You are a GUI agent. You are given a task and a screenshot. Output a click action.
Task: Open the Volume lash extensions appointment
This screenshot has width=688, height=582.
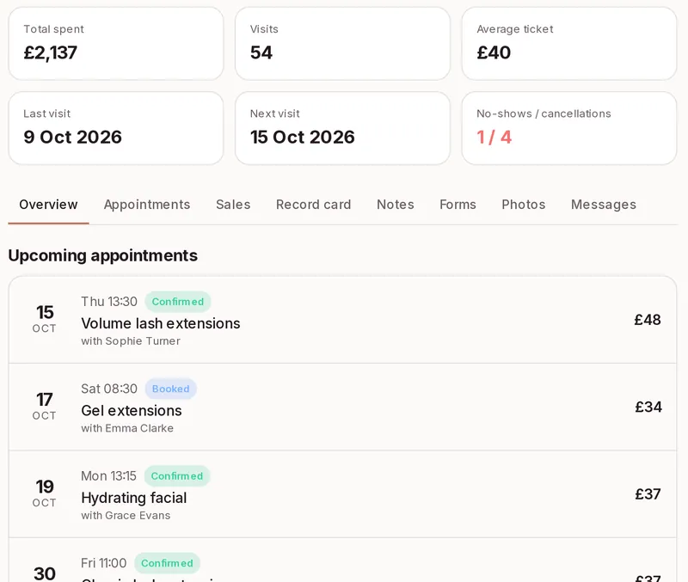pyautogui.click(x=342, y=320)
